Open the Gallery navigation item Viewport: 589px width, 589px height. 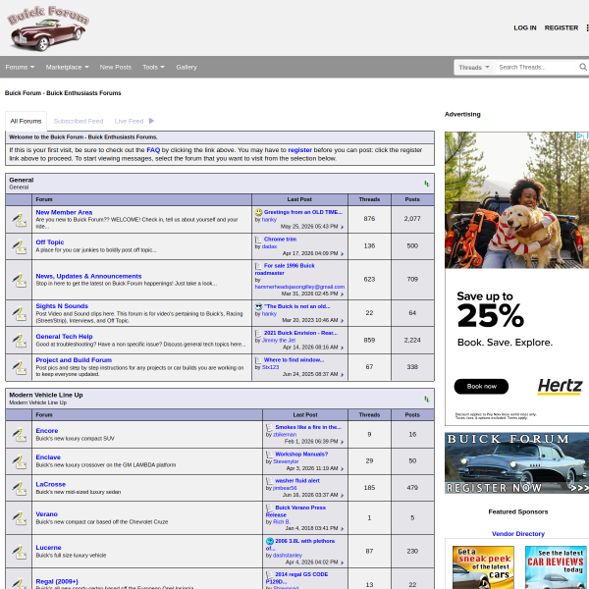click(187, 67)
